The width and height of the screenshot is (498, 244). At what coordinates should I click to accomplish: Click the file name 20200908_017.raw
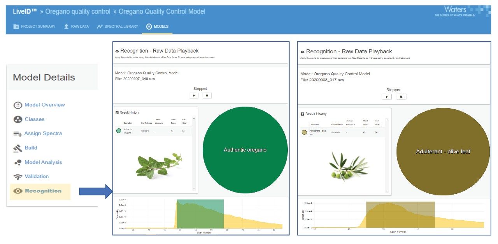point(326,80)
